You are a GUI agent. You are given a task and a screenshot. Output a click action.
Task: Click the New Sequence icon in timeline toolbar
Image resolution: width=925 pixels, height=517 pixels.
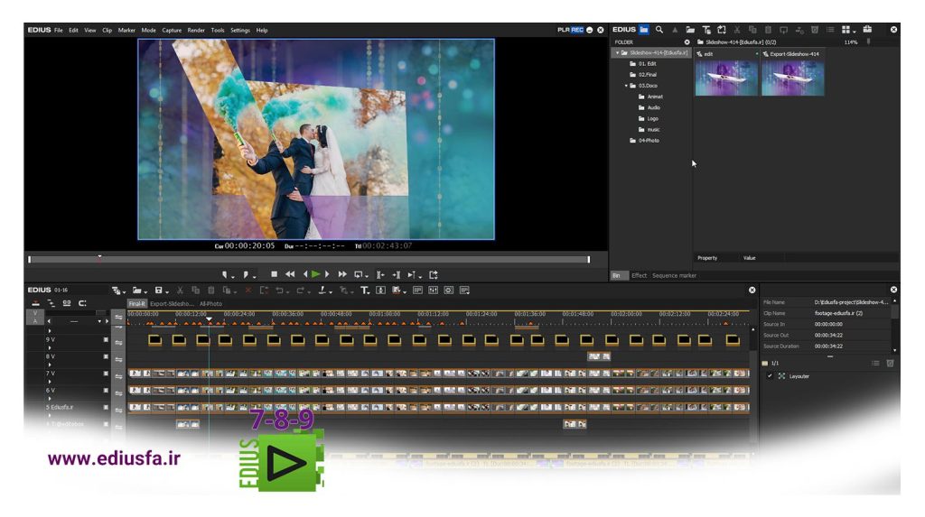click(x=116, y=290)
